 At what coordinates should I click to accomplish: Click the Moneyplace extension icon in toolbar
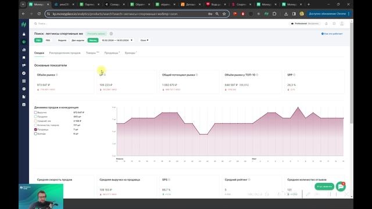pos(266,14)
